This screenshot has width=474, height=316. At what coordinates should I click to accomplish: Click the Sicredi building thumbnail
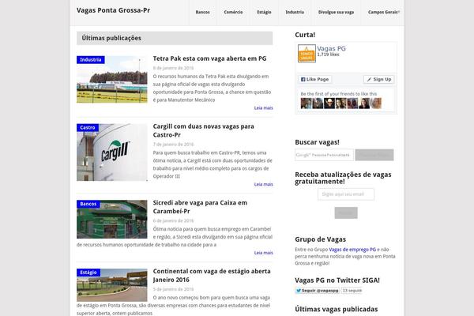pyautogui.click(x=112, y=220)
